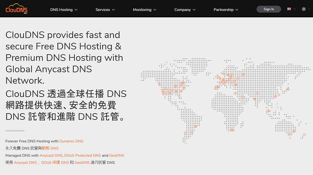Open the DNS Hosting menu

pos(62,10)
